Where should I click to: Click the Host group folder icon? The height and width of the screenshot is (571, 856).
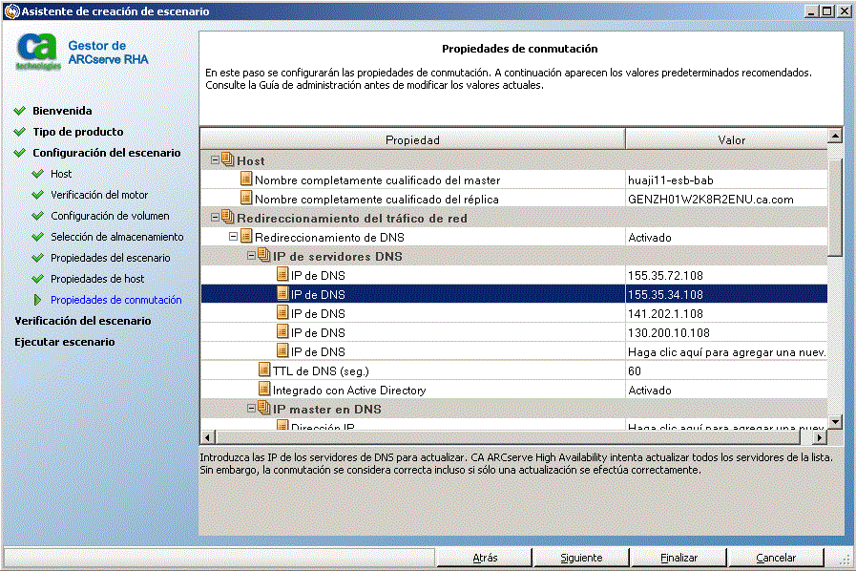click(228, 160)
